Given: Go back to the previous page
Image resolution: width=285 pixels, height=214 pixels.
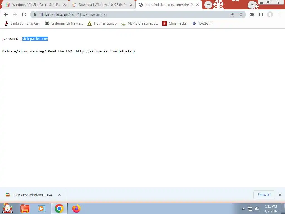Looking at the screenshot, I should tap(6, 14).
